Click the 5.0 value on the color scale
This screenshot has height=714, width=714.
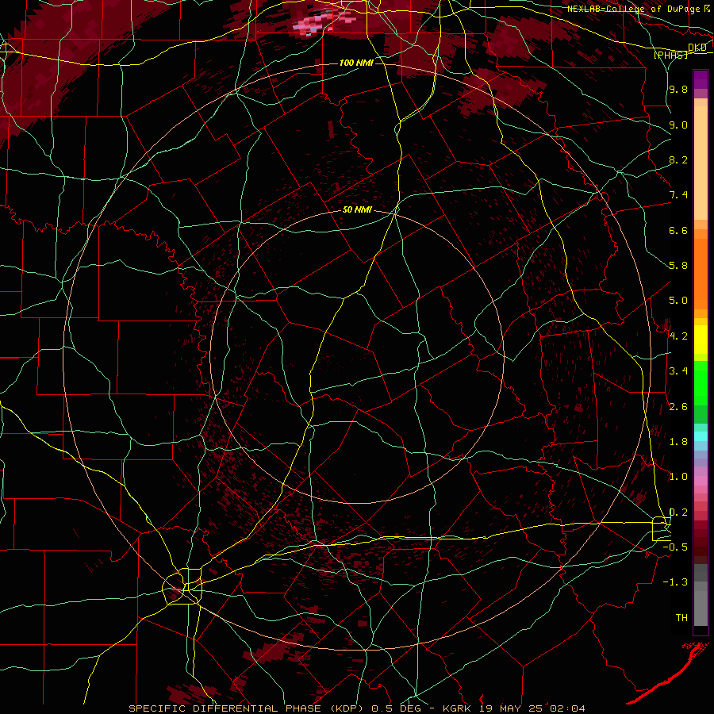pyautogui.click(x=678, y=301)
